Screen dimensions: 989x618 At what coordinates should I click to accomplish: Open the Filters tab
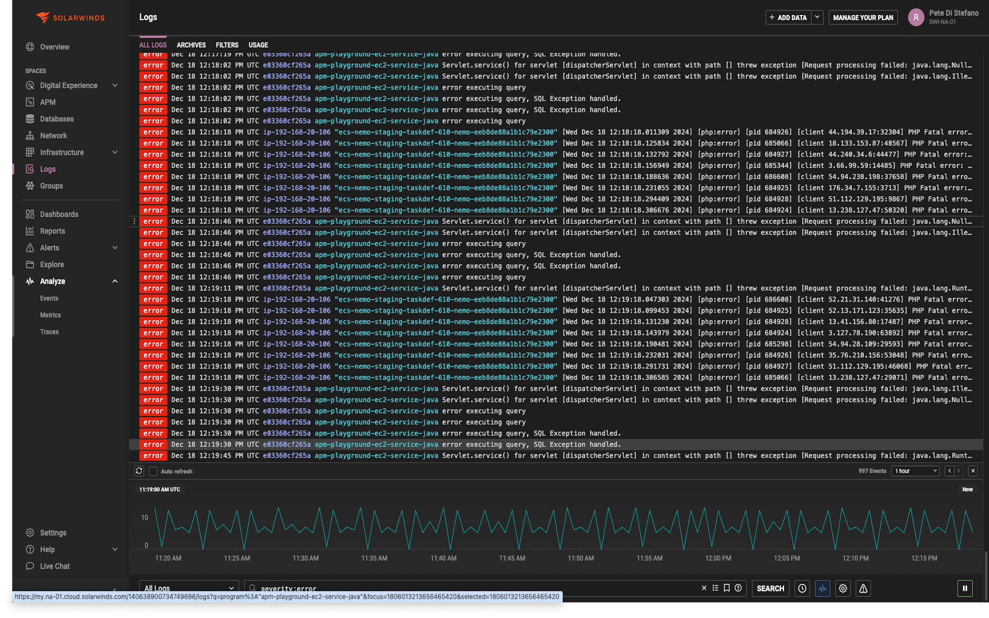pos(227,44)
